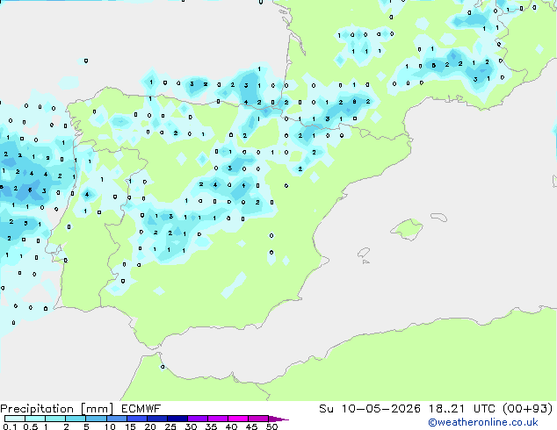Click the "Precipitation" legend title word
Image resolution: width=557 pixels, height=430 pixels.
[37, 409]
